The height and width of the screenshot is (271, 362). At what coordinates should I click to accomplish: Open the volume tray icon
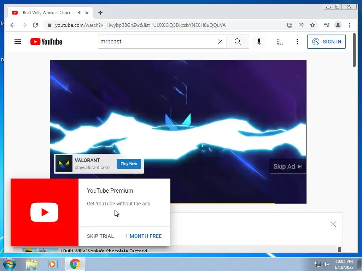(x=326, y=264)
